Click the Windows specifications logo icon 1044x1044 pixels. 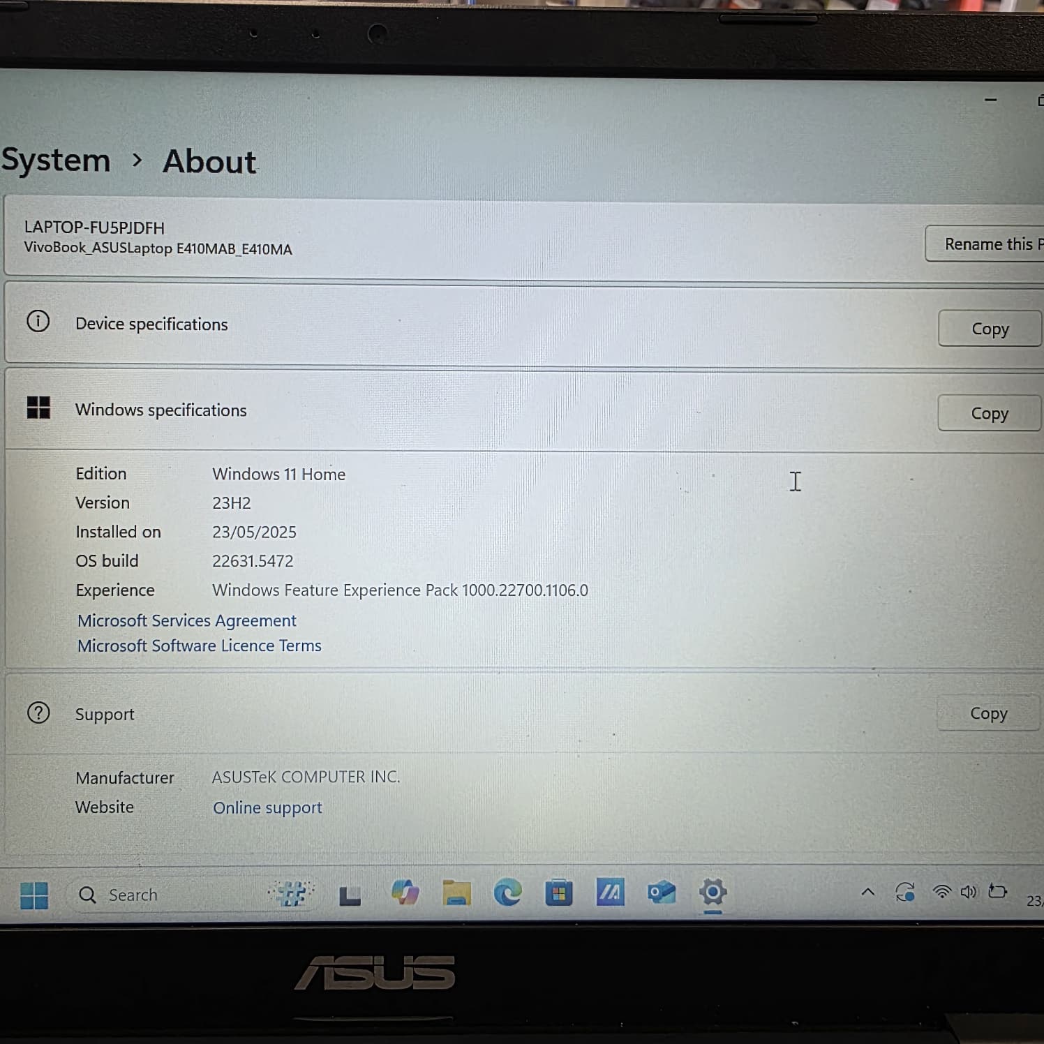[x=38, y=407]
